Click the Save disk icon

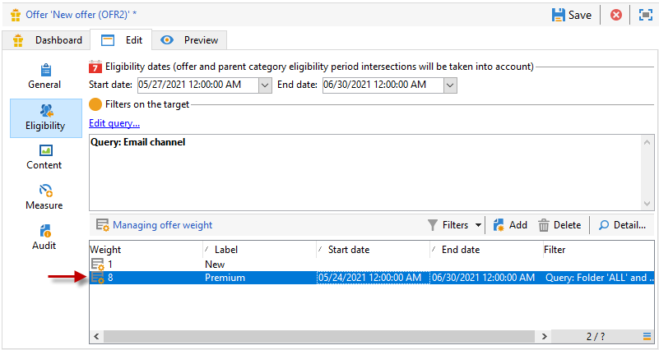[x=559, y=15]
